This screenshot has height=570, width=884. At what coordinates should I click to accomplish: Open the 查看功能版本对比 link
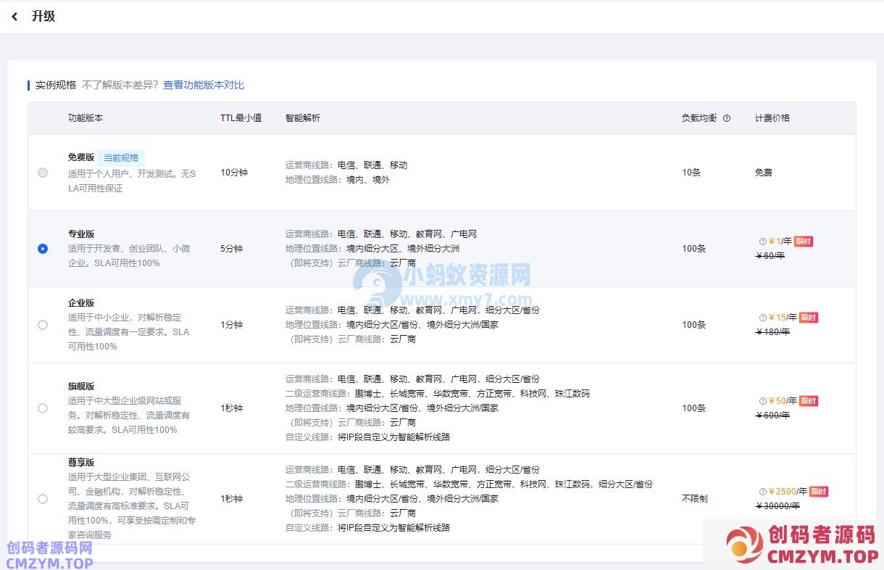pos(204,85)
